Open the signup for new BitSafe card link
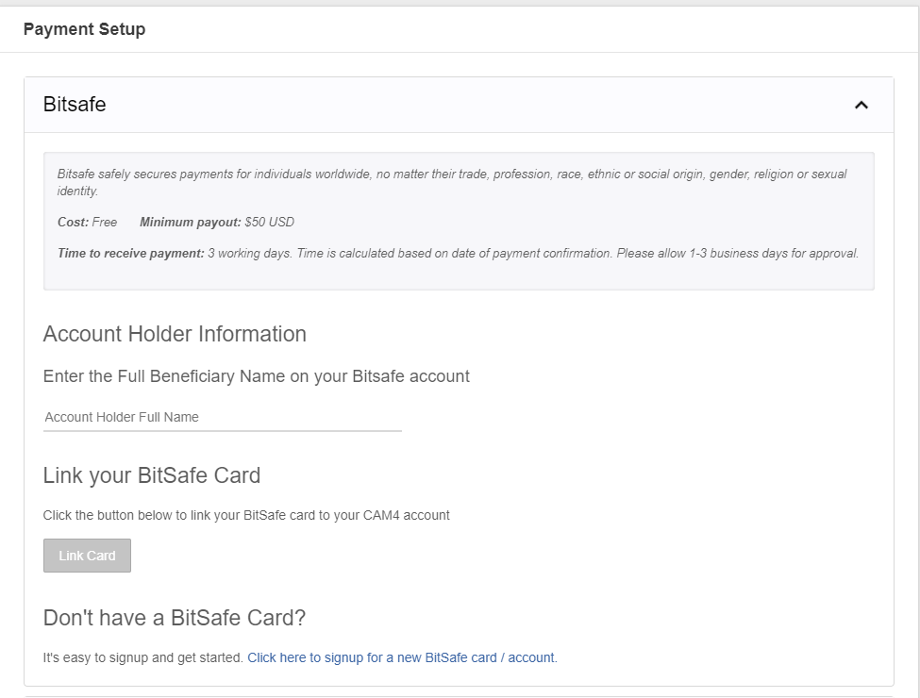This screenshot has height=698, width=920. point(401,657)
